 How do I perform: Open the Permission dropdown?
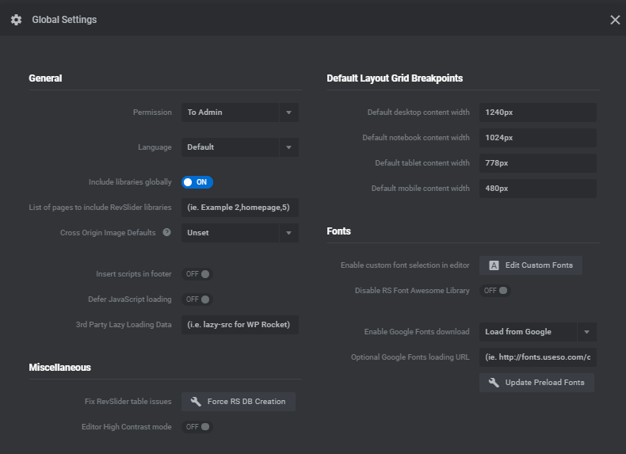tap(239, 113)
